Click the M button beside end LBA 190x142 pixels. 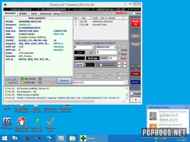click(115, 47)
